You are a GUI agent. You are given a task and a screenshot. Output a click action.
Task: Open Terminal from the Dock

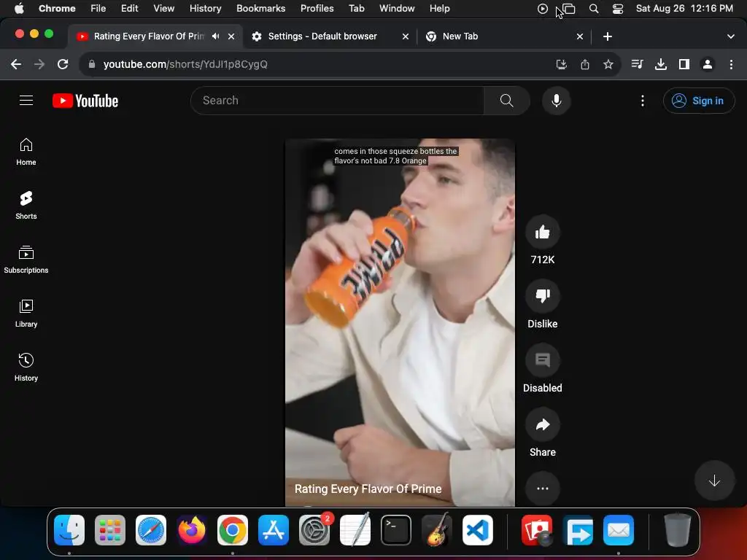(x=396, y=530)
